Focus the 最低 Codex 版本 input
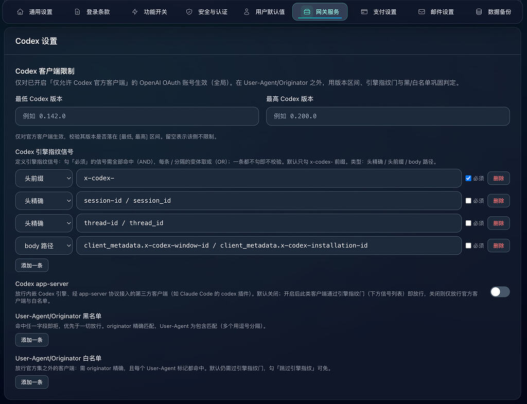Screen dimensions: 527x404 click(x=137, y=116)
